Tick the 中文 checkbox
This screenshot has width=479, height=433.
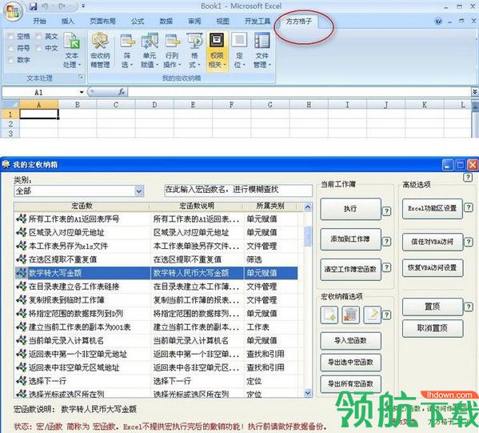pyautogui.click(x=38, y=48)
